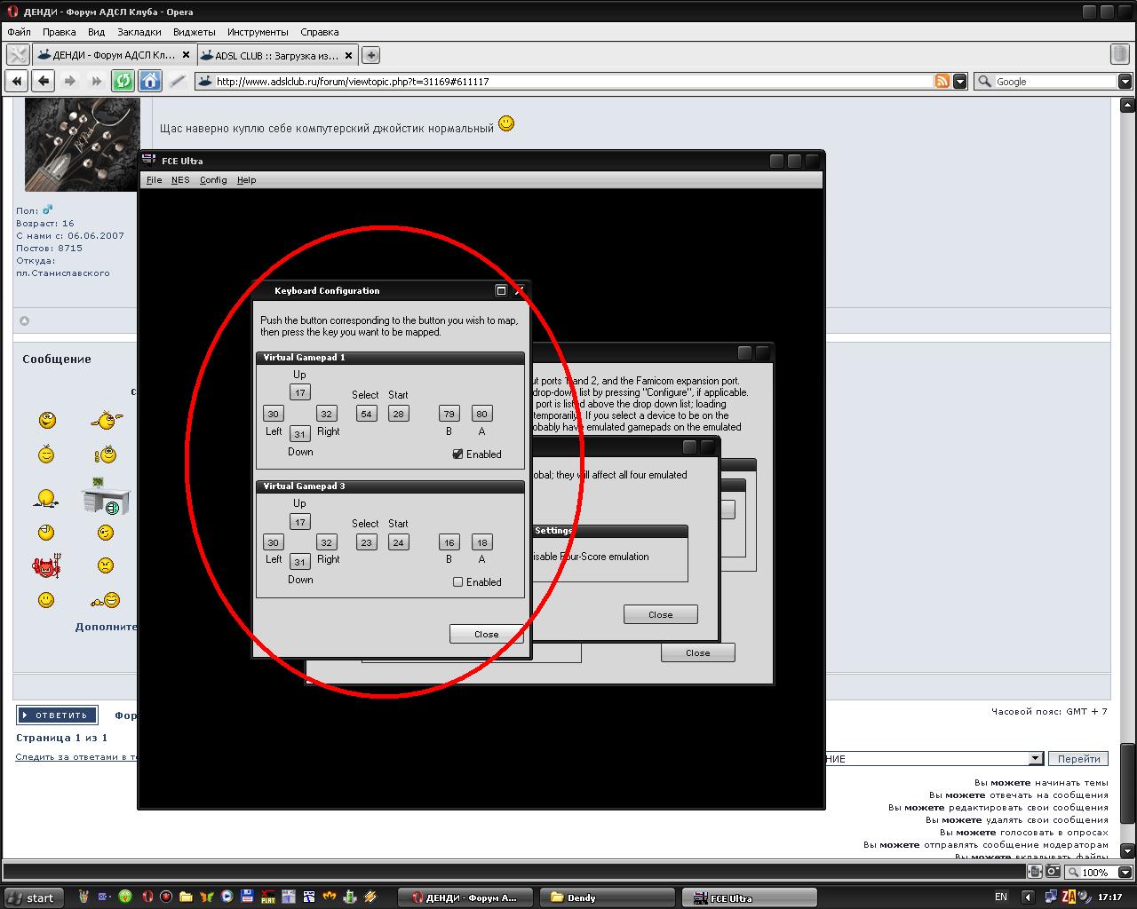The image size is (1137, 909).
Task: Open the address bar dropdown arrow
Action: [960, 81]
